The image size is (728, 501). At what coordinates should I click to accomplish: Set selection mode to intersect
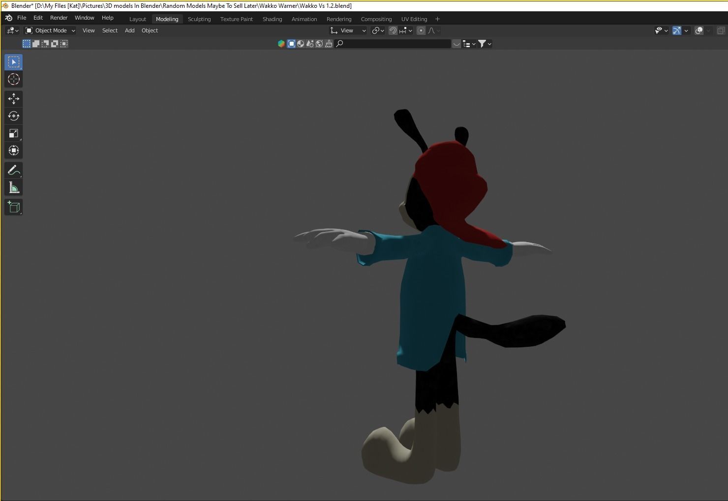coord(64,44)
